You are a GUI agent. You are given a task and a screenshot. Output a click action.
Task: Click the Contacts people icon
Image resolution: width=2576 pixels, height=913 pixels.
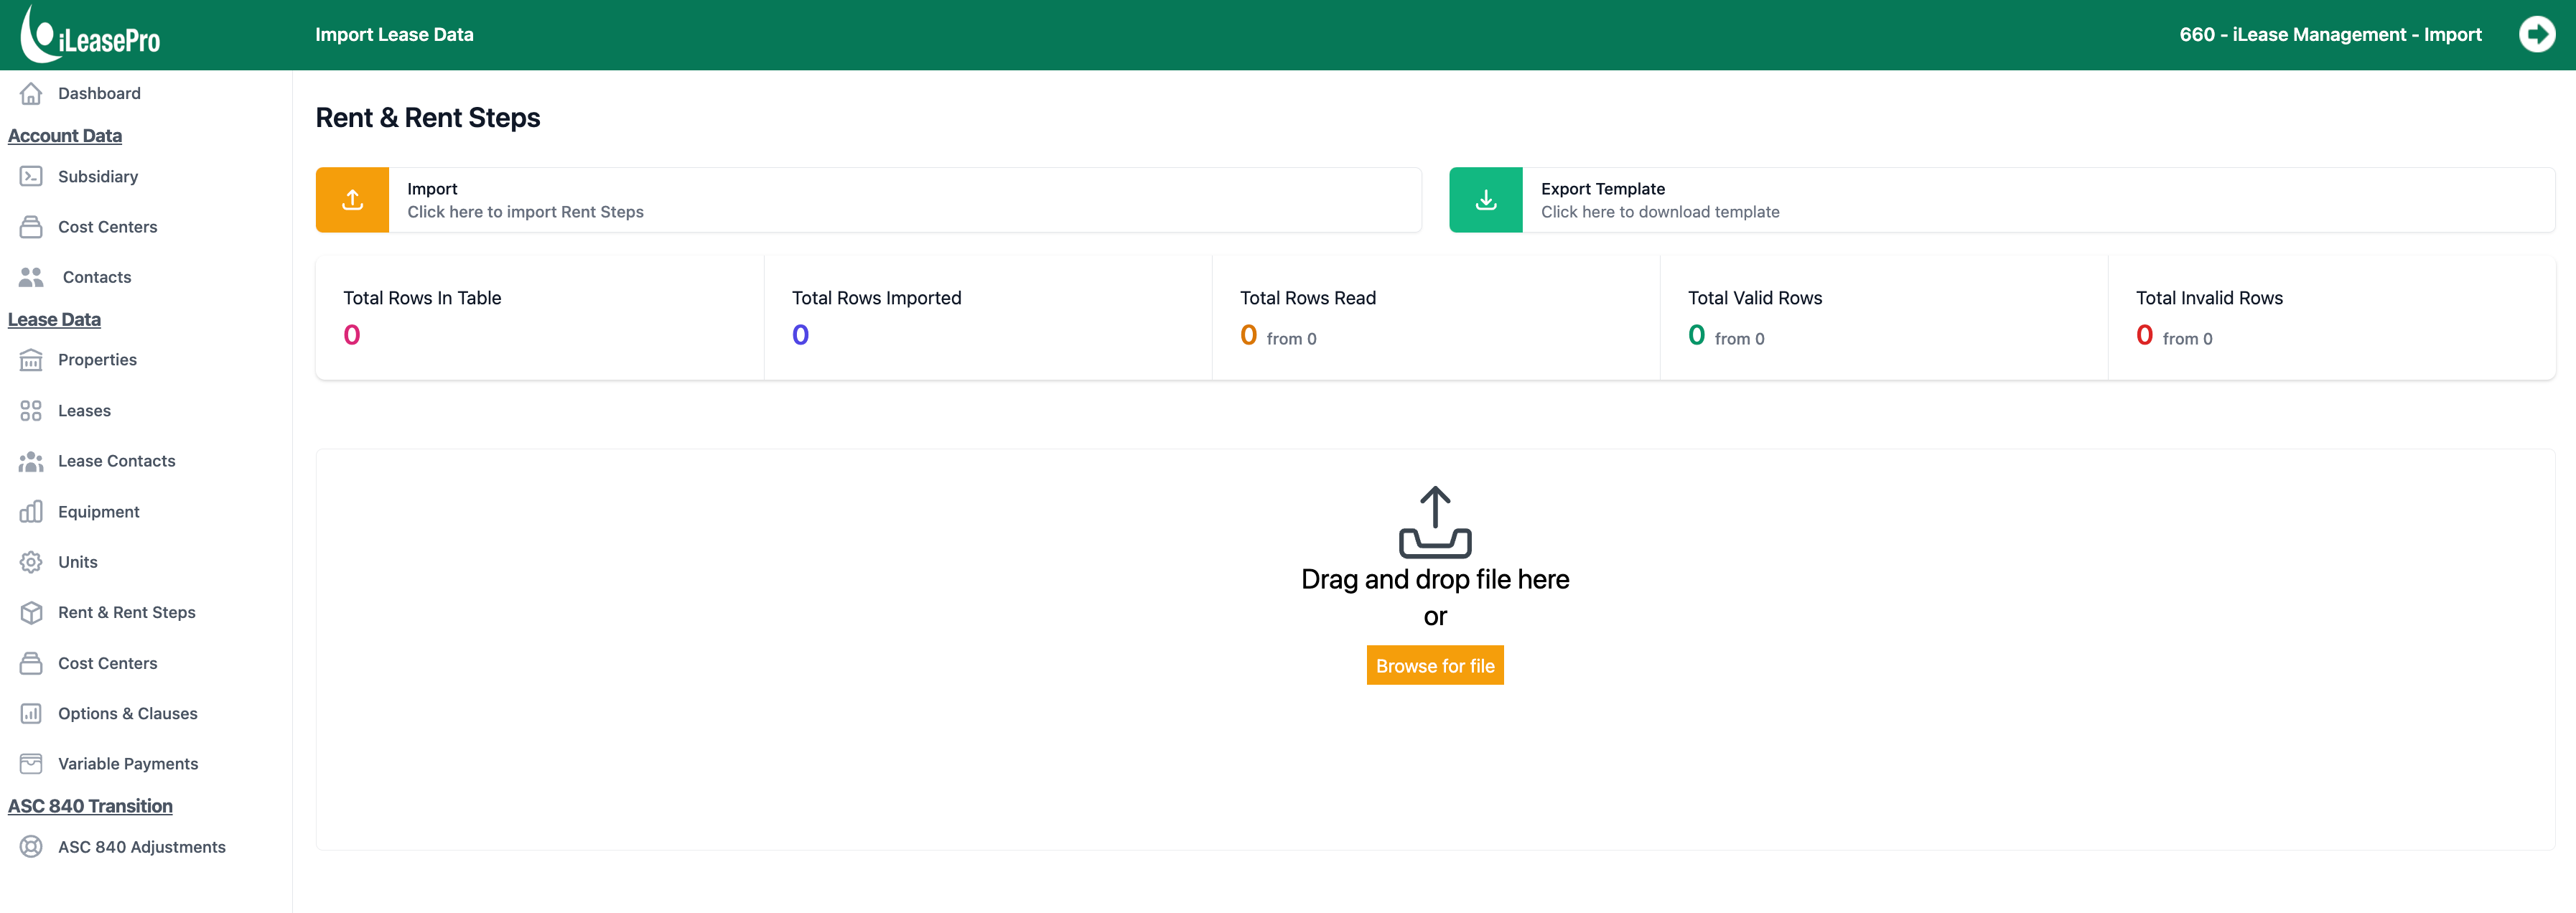[31, 277]
